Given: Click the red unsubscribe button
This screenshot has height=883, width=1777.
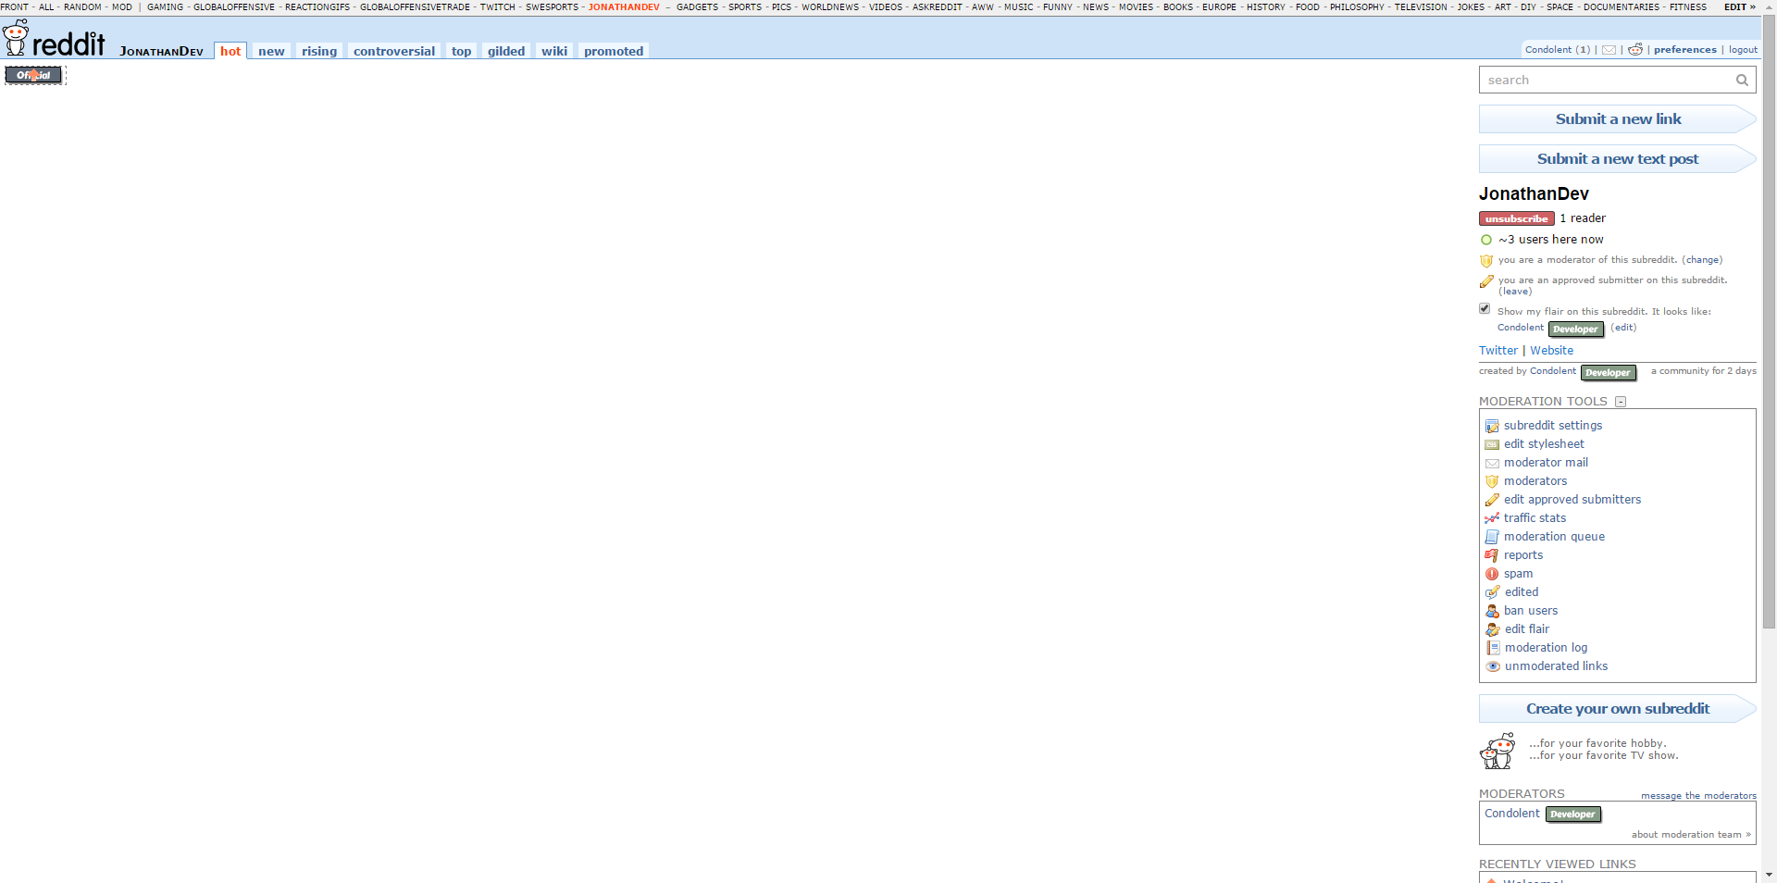Looking at the screenshot, I should 1517,219.
